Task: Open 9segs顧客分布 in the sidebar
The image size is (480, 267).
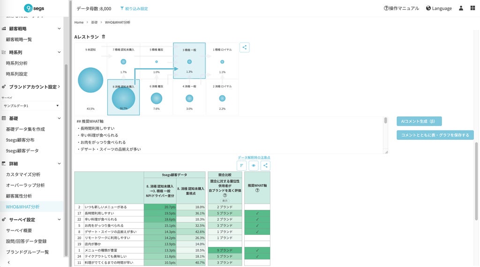Action: point(20,140)
